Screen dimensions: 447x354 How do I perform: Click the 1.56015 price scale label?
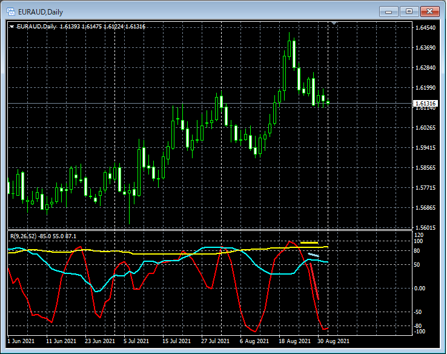pos(425,228)
